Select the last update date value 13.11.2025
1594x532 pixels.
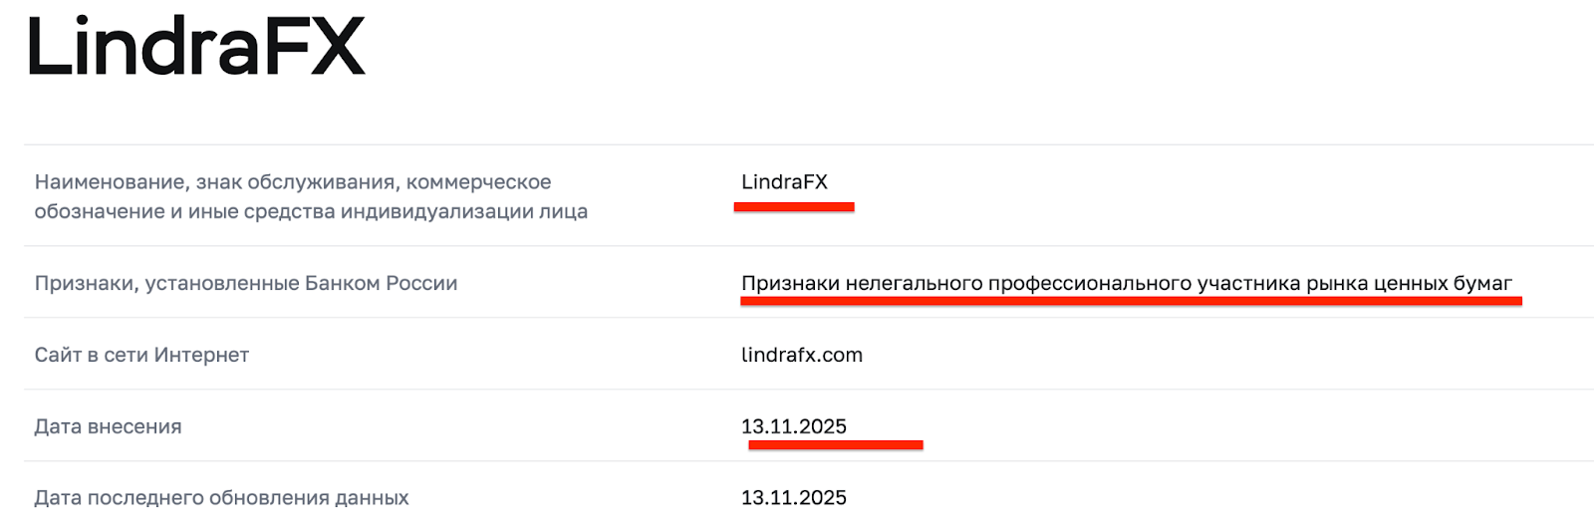793,498
